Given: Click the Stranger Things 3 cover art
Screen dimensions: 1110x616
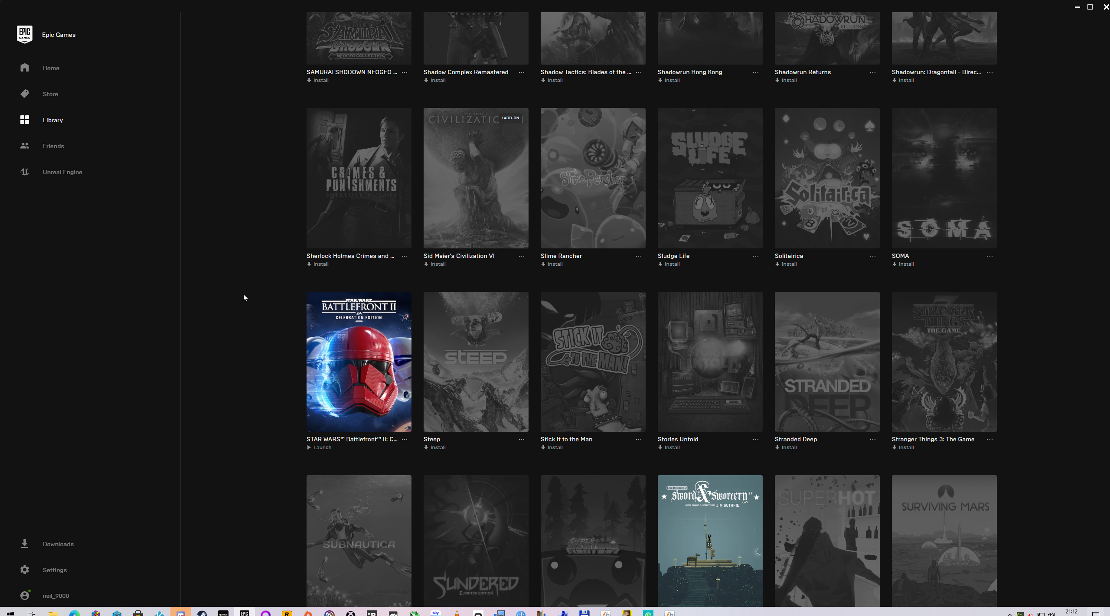Looking at the screenshot, I should click(944, 362).
